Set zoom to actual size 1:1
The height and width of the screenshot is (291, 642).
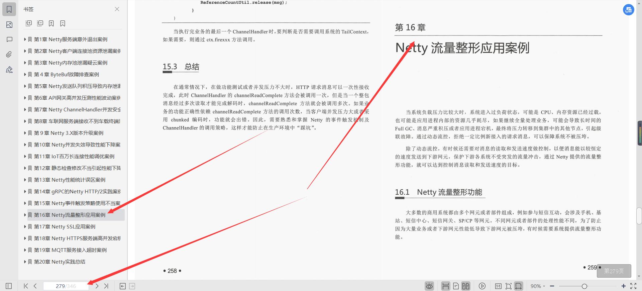pyautogui.click(x=498, y=286)
